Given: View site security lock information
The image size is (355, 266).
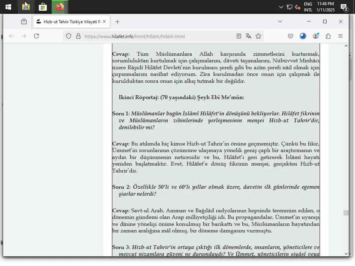Looking at the screenshot, I should (x=78, y=36).
